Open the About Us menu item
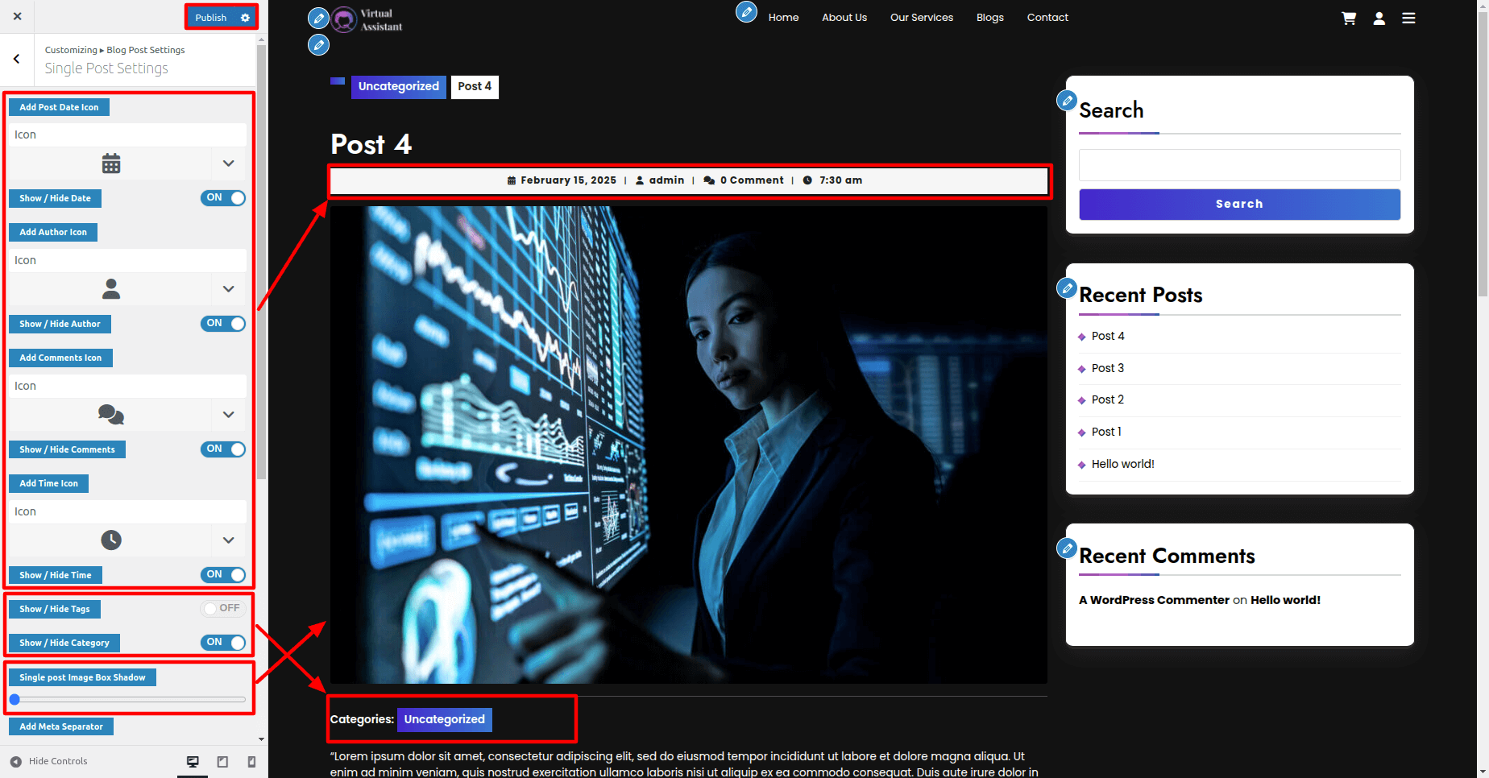The height and width of the screenshot is (778, 1489). point(844,18)
